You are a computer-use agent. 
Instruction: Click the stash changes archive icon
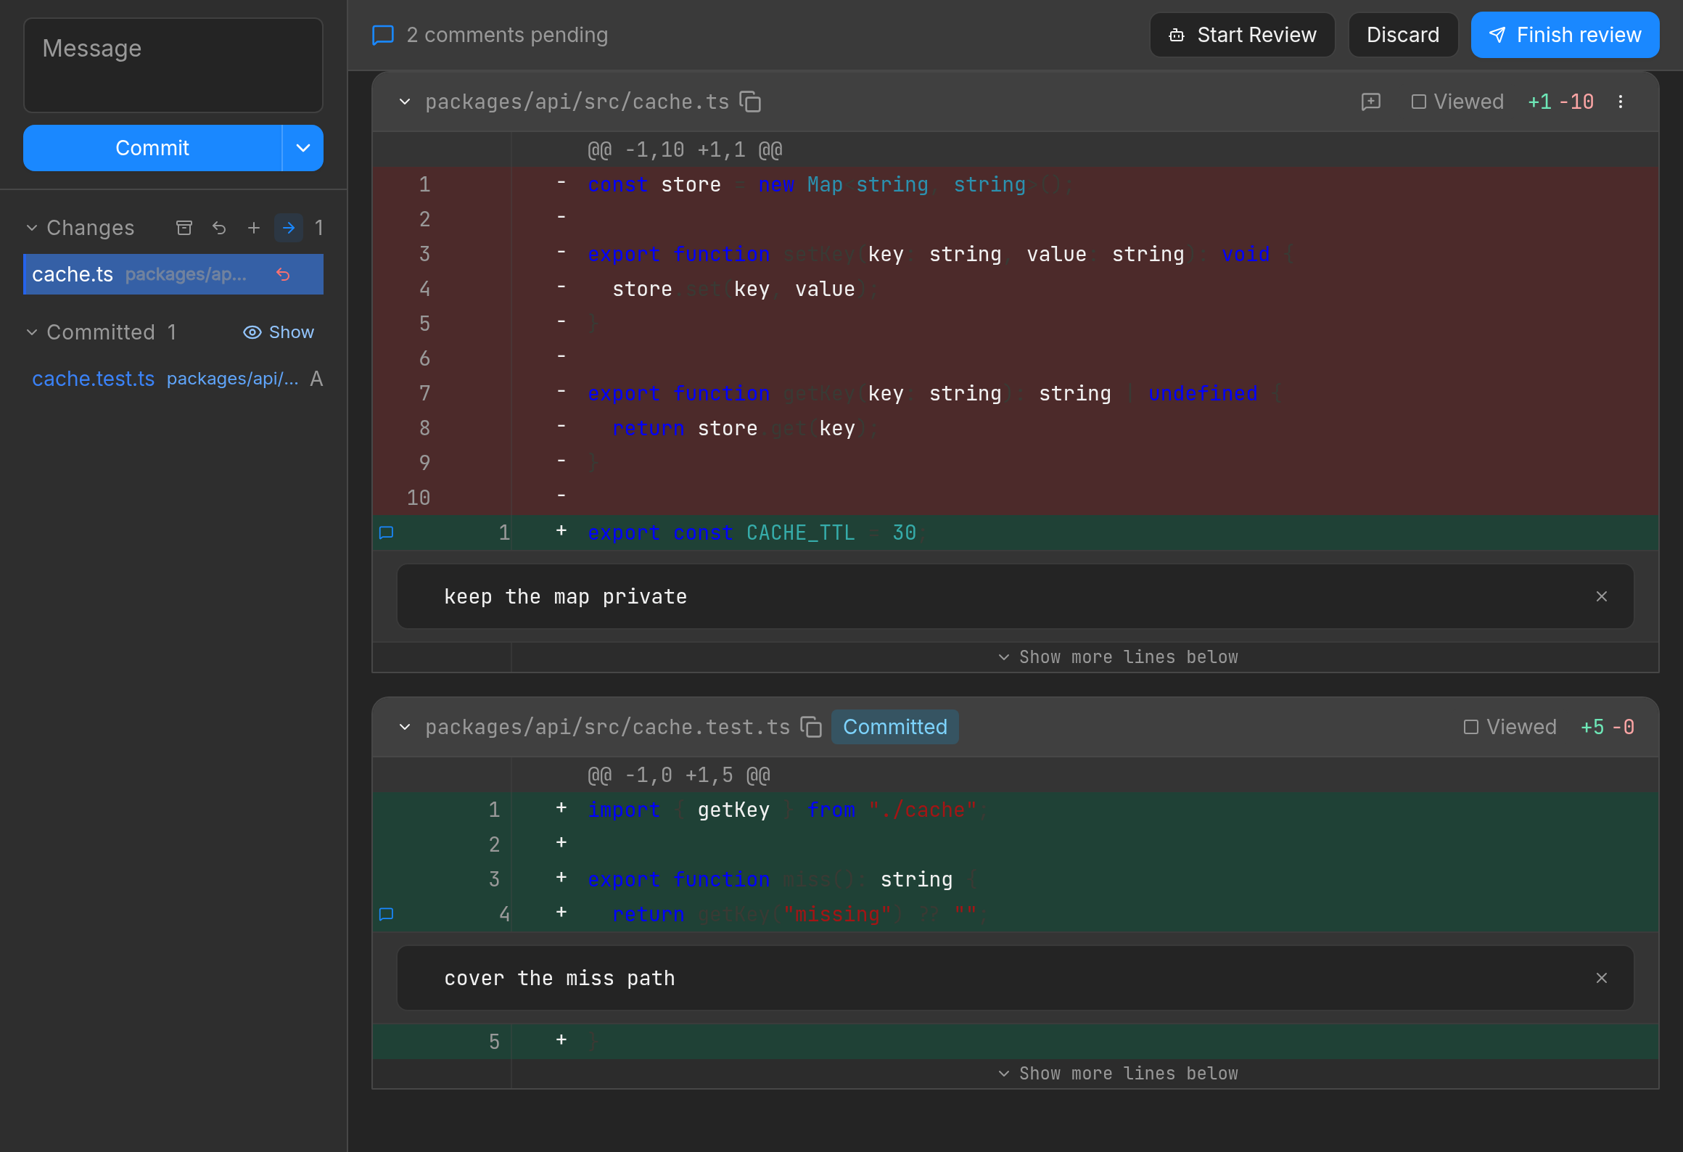[x=184, y=228]
